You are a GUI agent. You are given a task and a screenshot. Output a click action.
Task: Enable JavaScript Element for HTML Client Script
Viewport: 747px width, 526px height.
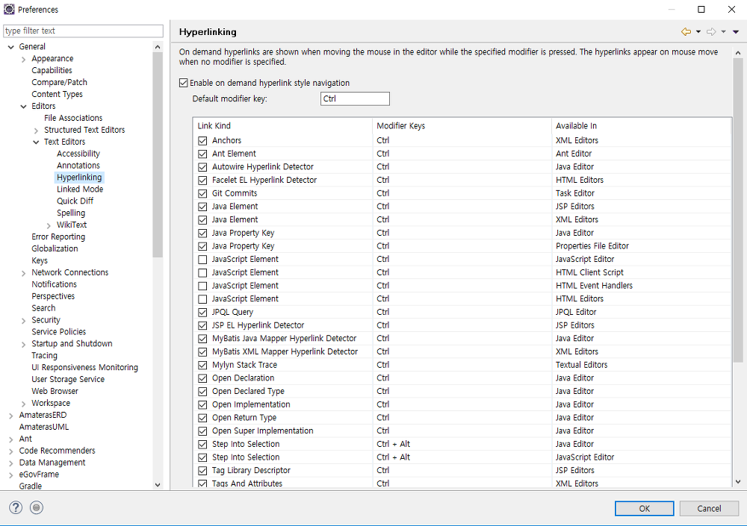click(x=202, y=273)
